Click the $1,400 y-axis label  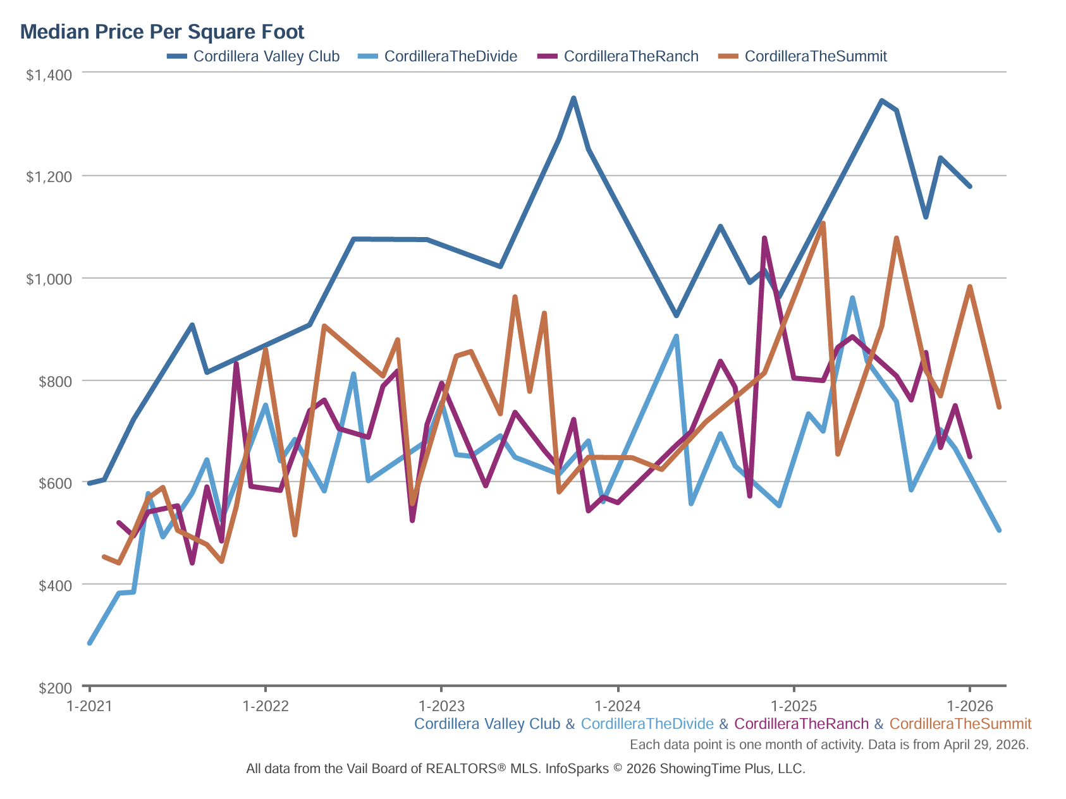click(x=49, y=75)
